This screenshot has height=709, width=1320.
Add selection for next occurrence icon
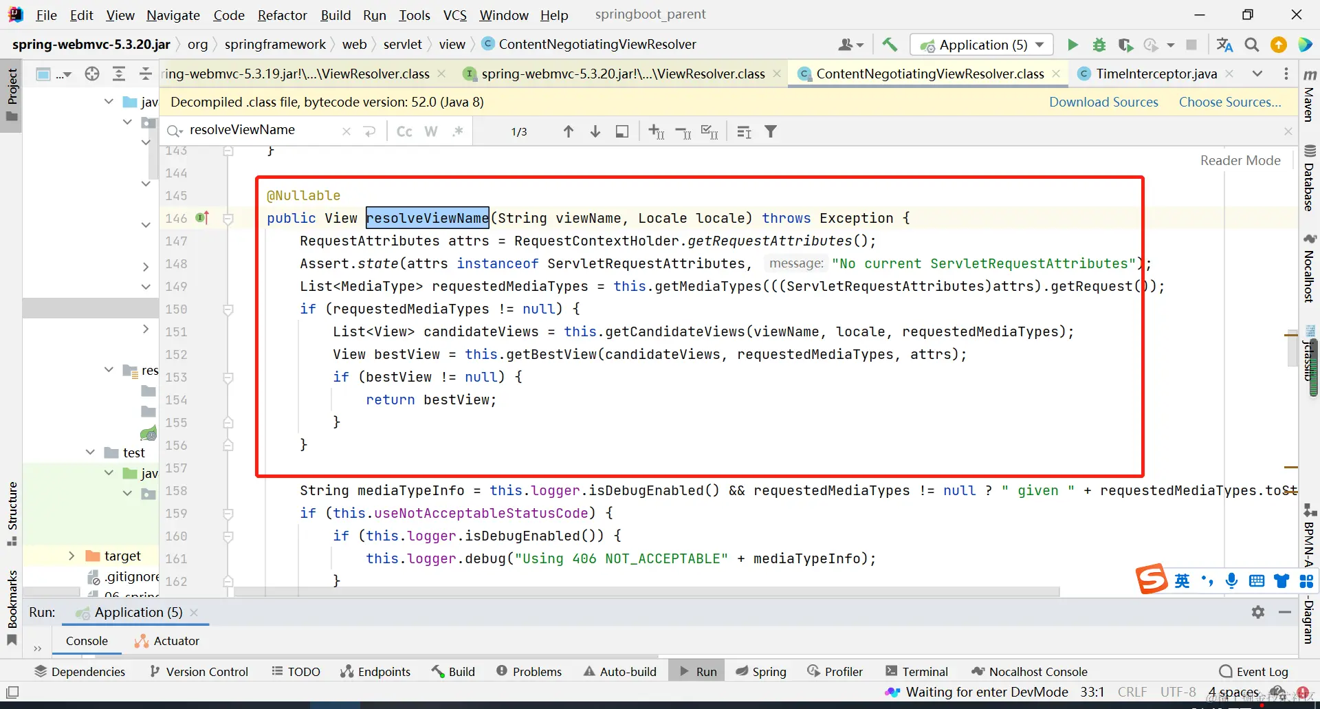coord(657,131)
